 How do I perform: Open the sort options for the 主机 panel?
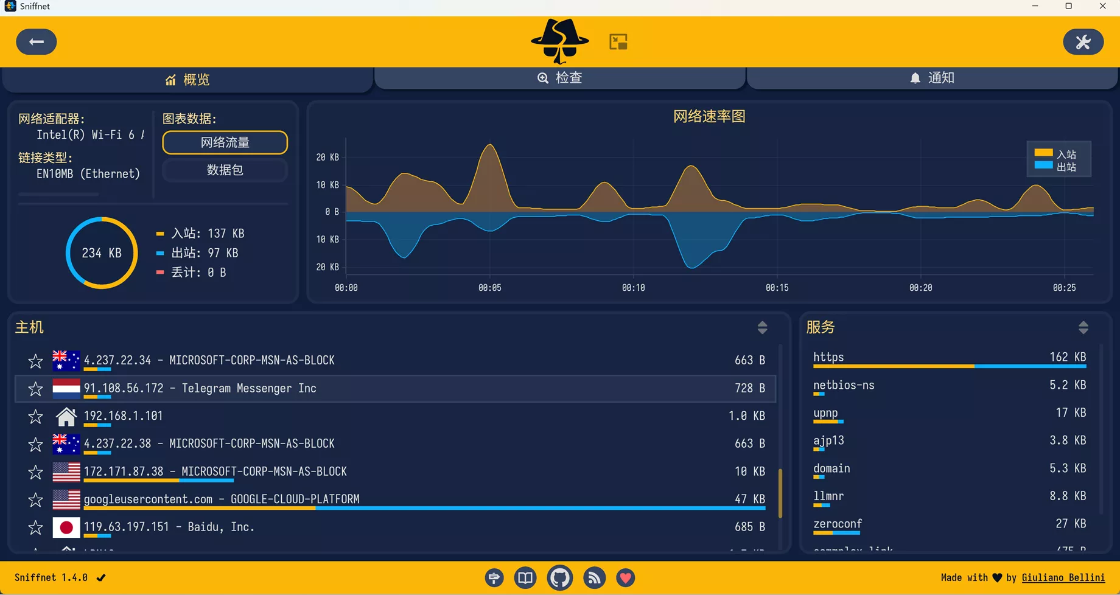point(763,327)
